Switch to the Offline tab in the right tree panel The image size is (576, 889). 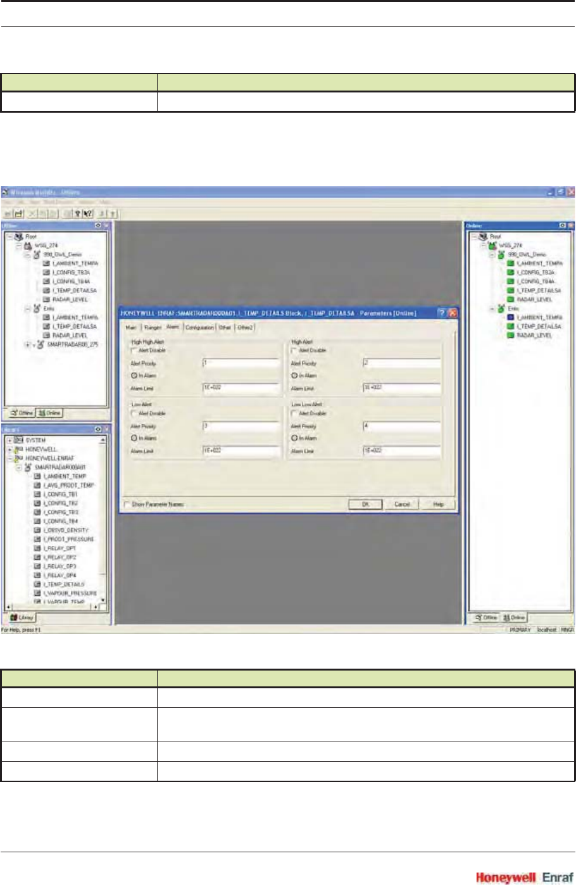click(486, 617)
